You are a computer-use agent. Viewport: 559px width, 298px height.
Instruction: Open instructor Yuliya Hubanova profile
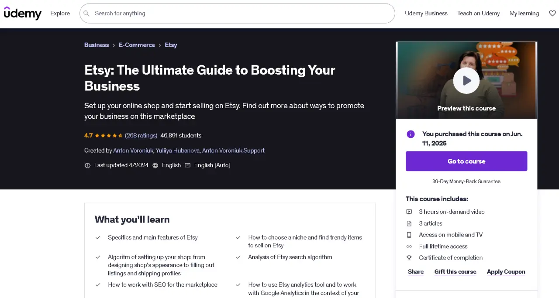(177, 151)
